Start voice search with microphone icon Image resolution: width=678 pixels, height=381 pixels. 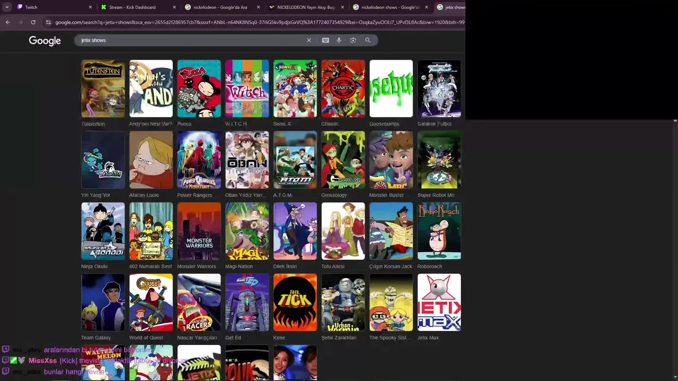[x=339, y=40]
